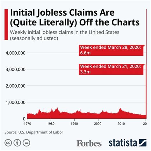Click the Statista flag logo mark

tap(142, 143)
